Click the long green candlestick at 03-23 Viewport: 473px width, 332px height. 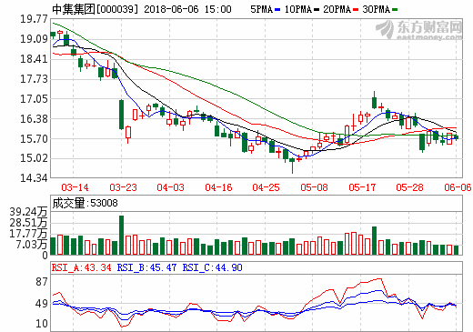click(121, 115)
